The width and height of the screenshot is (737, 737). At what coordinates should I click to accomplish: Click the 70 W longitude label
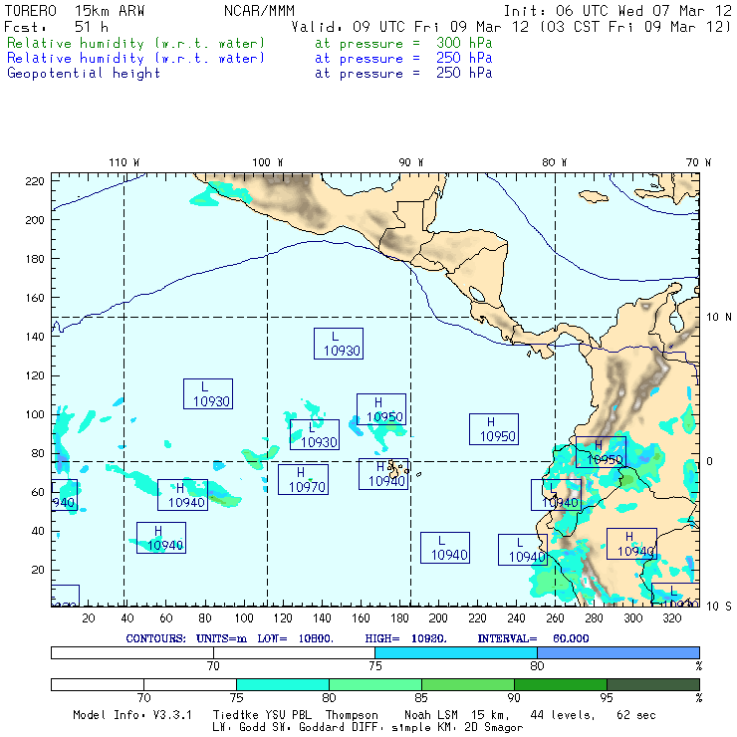pos(698,162)
